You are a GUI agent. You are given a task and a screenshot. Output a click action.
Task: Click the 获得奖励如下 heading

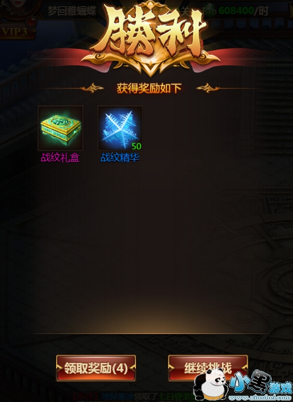coord(149,88)
